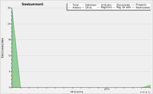Screen dimensions: 153x94
Task: Click the Artículos legend label
Action: [106, 5]
